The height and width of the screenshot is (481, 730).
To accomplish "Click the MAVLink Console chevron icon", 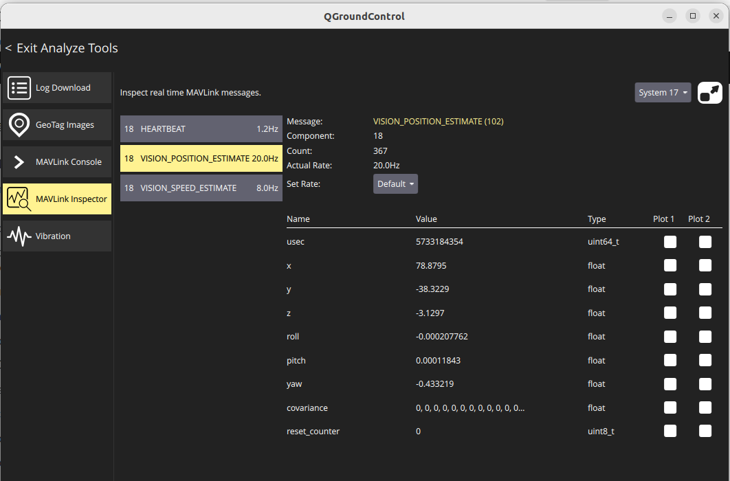I will point(19,162).
